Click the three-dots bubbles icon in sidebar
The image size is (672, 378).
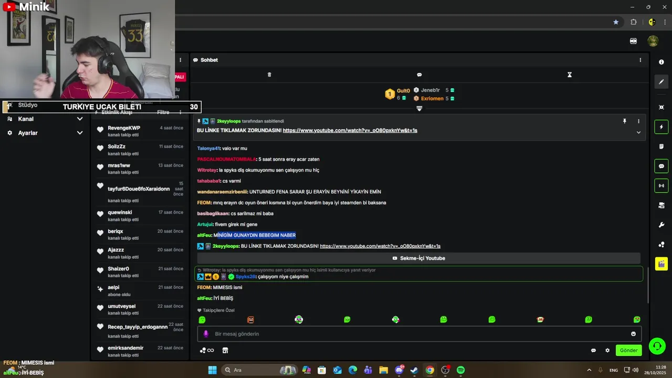661,244
